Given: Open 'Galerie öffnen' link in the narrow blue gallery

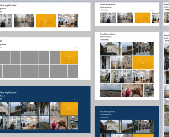Looking at the screenshot, I should point(105,117).
